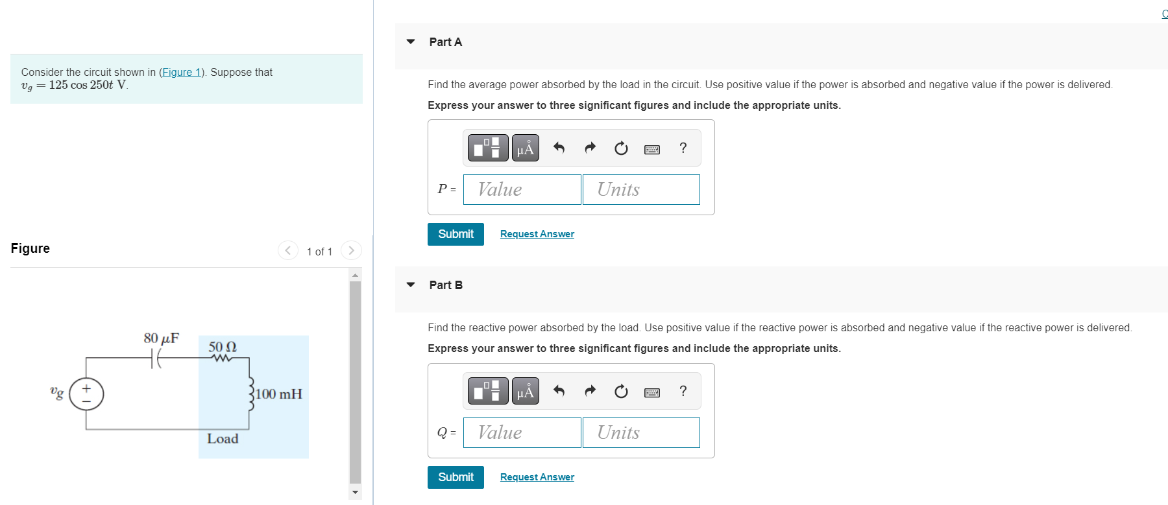Open templates icon in Part A toolbar

(x=488, y=148)
